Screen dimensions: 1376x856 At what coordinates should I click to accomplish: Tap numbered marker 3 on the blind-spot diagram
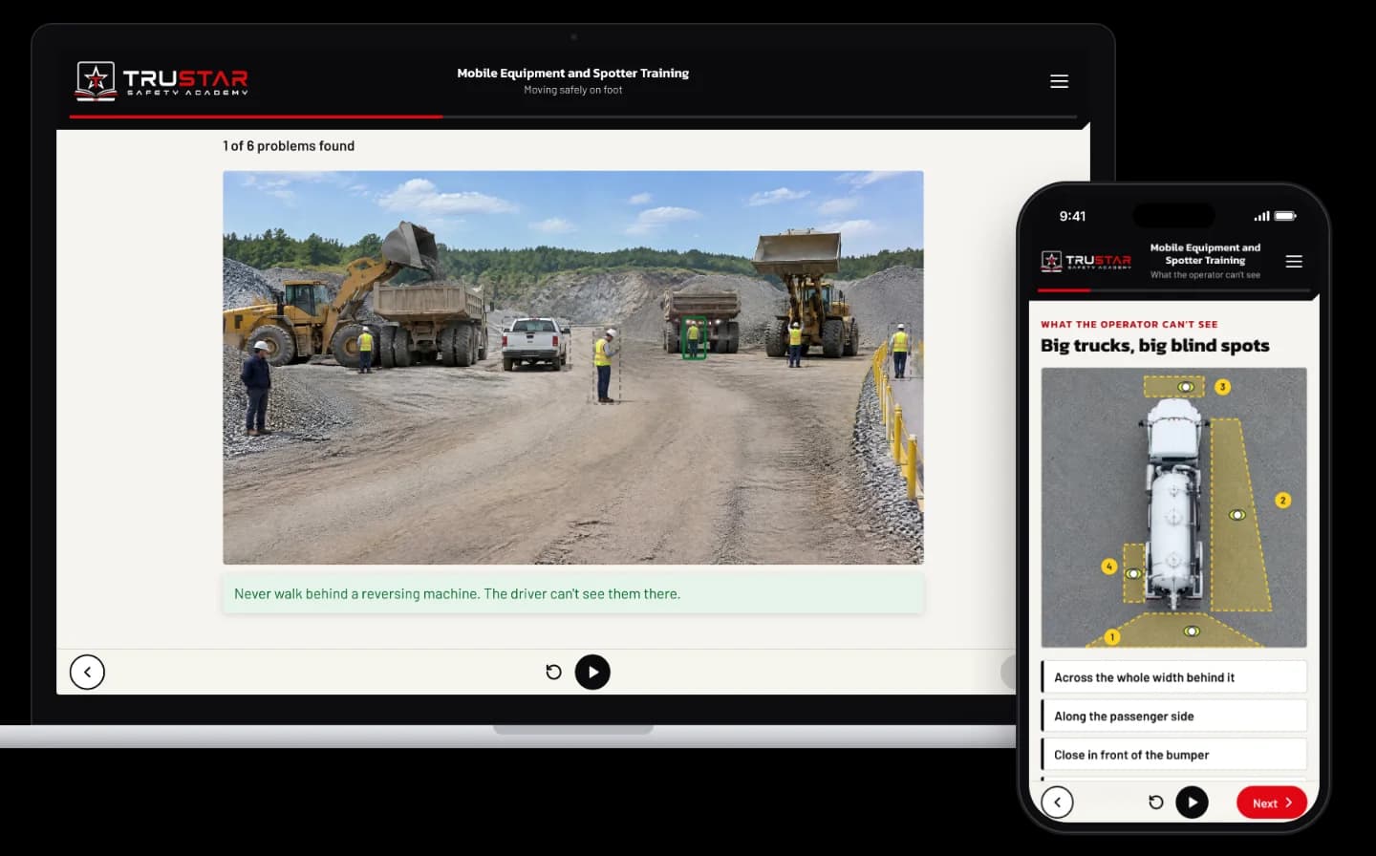pos(1222,387)
